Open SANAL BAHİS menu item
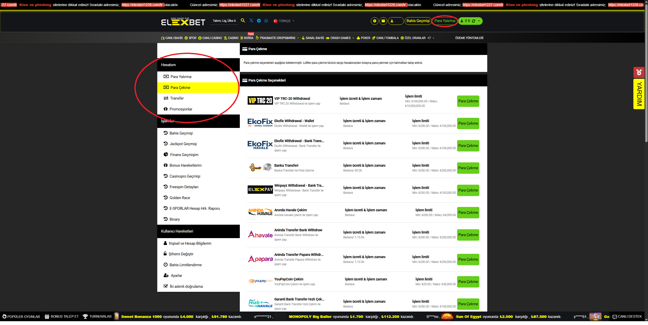Screen dimensions: 648x325 click(313, 38)
